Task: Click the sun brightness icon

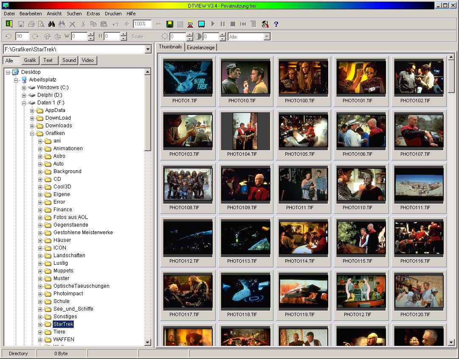Action: click(165, 36)
